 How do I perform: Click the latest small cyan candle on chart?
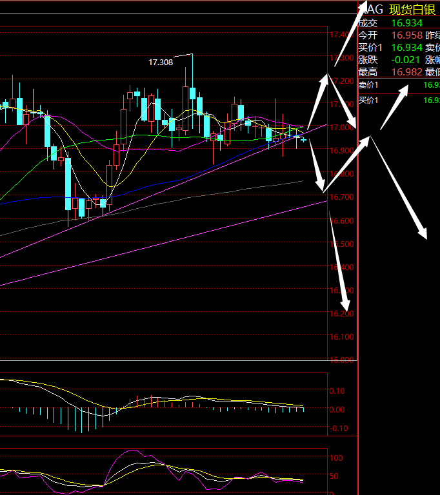tap(303, 139)
